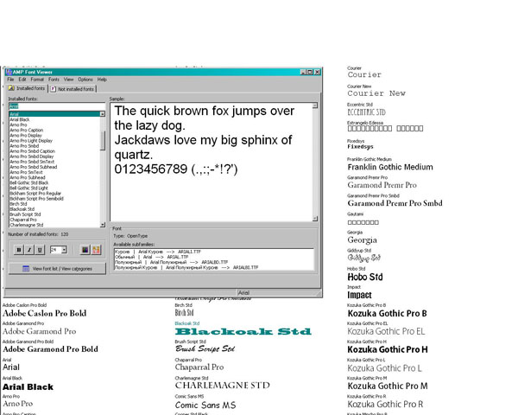Select Arno Pro Light Display entry
The width and height of the screenshot is (518, 415).
coord(54,141)
